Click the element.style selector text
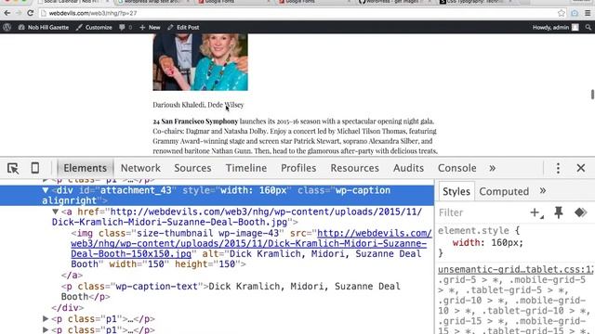Viewport: 595px width, 334px height. [473, 231]
